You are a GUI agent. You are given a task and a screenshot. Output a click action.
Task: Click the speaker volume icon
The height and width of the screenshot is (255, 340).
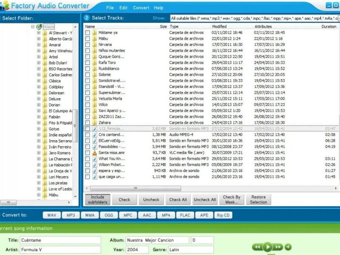(288, 247)
